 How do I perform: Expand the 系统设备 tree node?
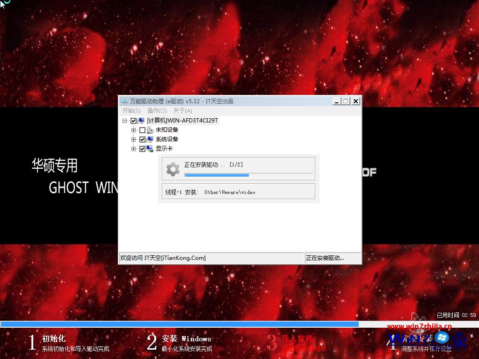(133, 139)
